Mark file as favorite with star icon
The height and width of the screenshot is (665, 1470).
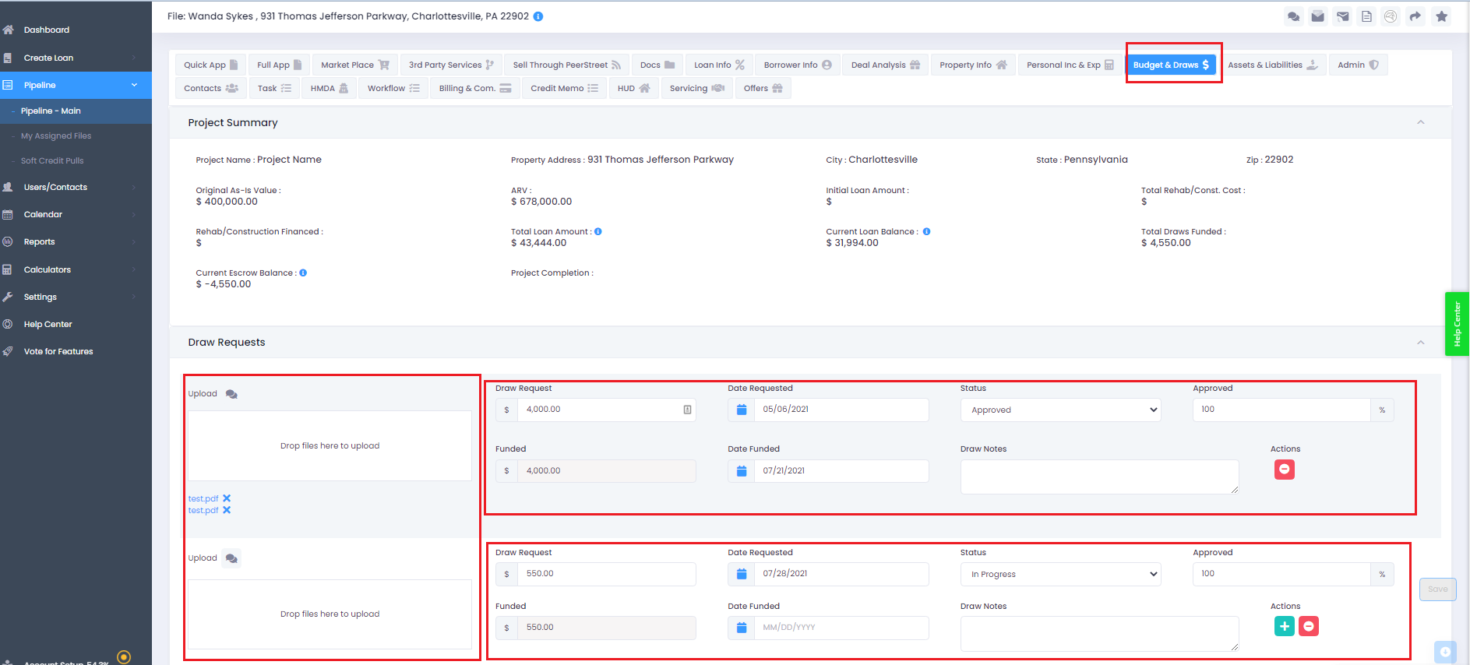1442,16
